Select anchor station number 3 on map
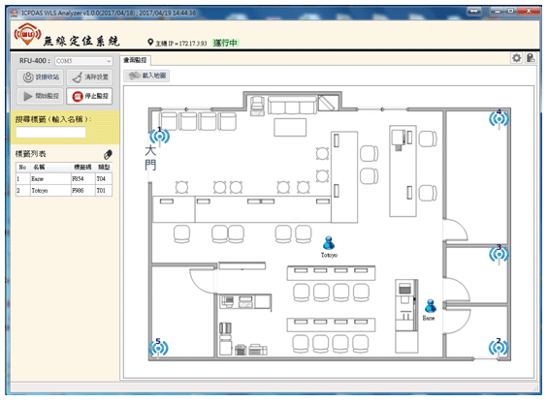The height and width of the screenshot is (402, 548). point(499,254)
